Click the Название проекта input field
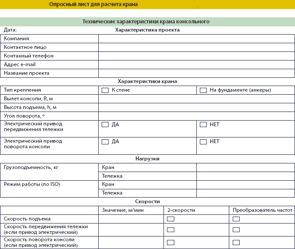The image size is (295, 249). (x=196, y=73)
